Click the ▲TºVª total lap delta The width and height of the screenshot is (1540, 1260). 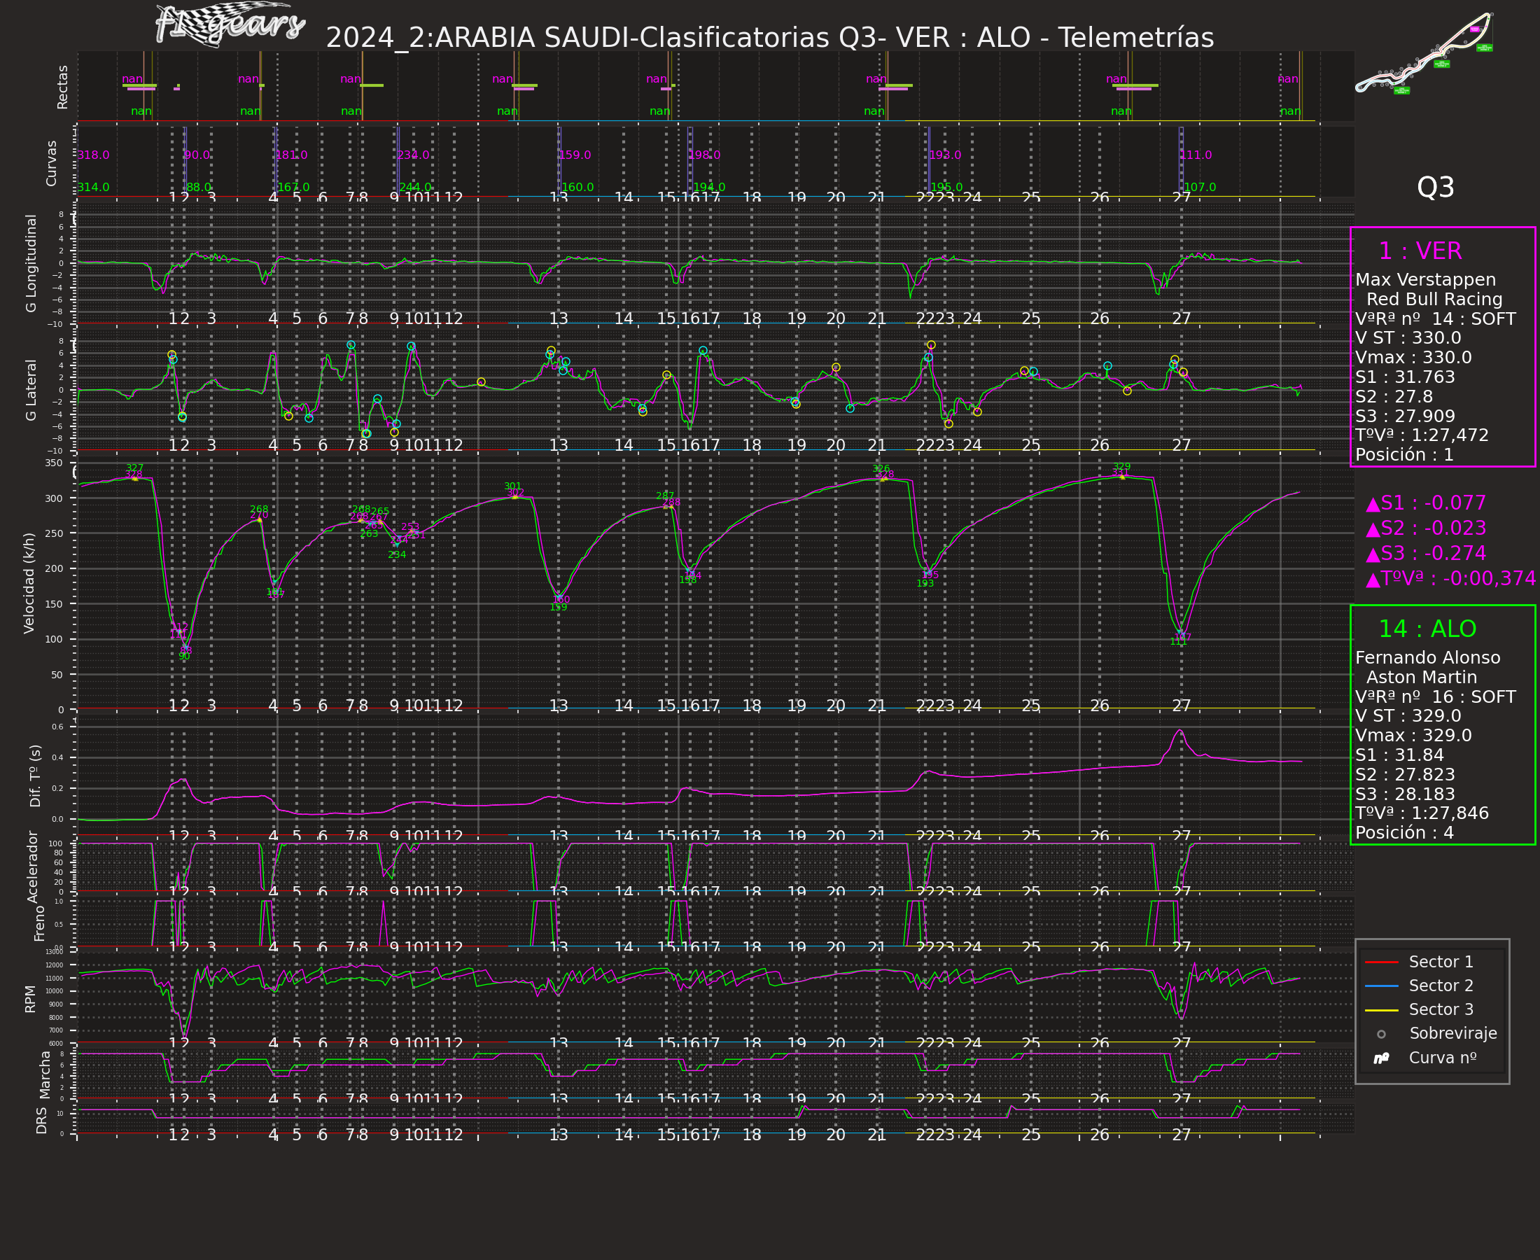click(x=1450, y=578)
